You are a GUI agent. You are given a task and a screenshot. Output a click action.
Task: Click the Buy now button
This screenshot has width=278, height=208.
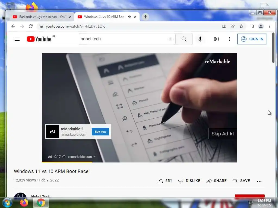point(100,132)
